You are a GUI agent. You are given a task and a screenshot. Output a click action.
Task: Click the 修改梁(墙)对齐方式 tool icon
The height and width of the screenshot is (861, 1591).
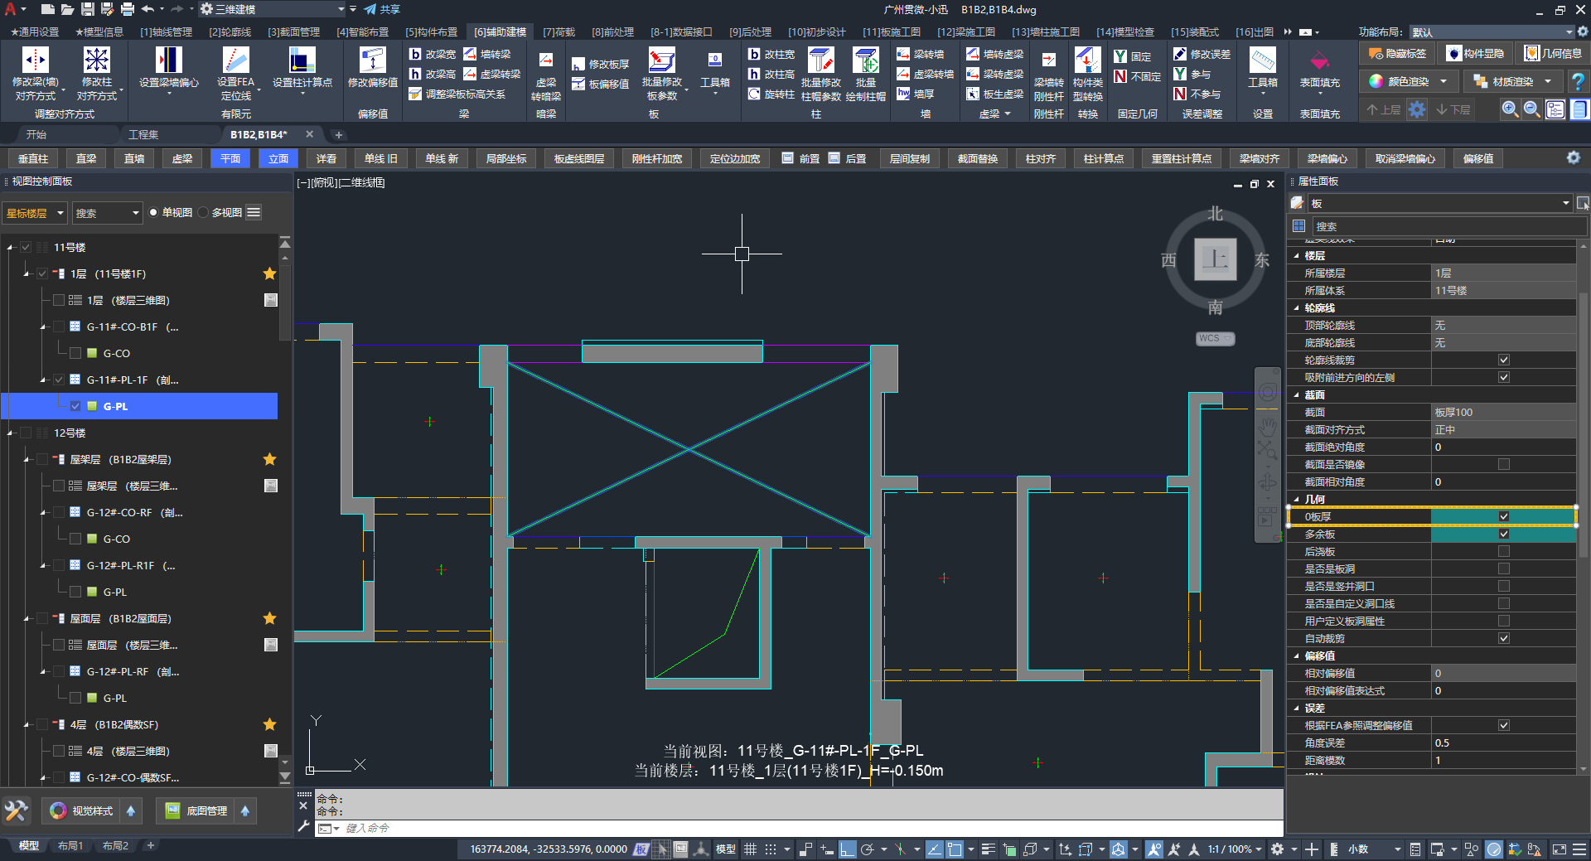click(35, 60)
